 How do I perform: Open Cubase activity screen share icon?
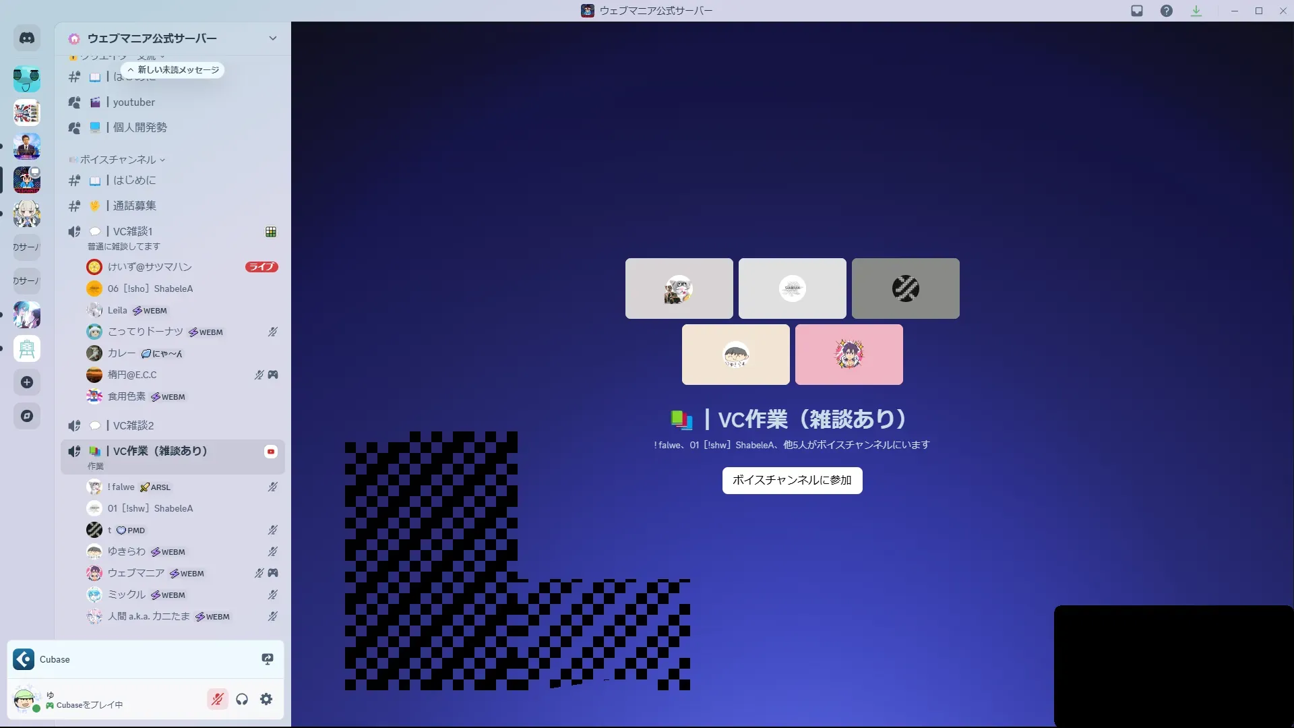coord(268,659)
